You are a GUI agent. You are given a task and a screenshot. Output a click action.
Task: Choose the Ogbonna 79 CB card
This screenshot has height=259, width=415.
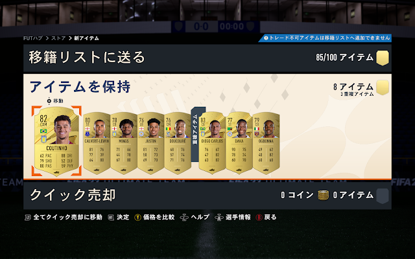[266, 143]
